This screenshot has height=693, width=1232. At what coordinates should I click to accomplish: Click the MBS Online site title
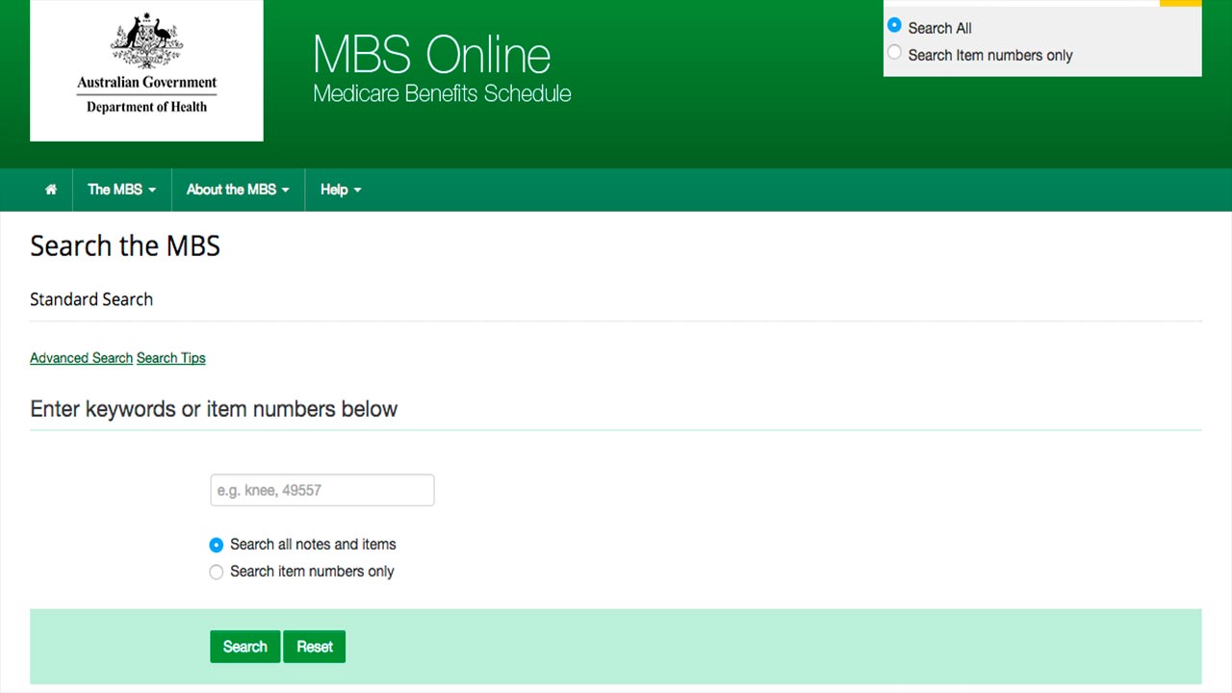[x=432, y=54]
